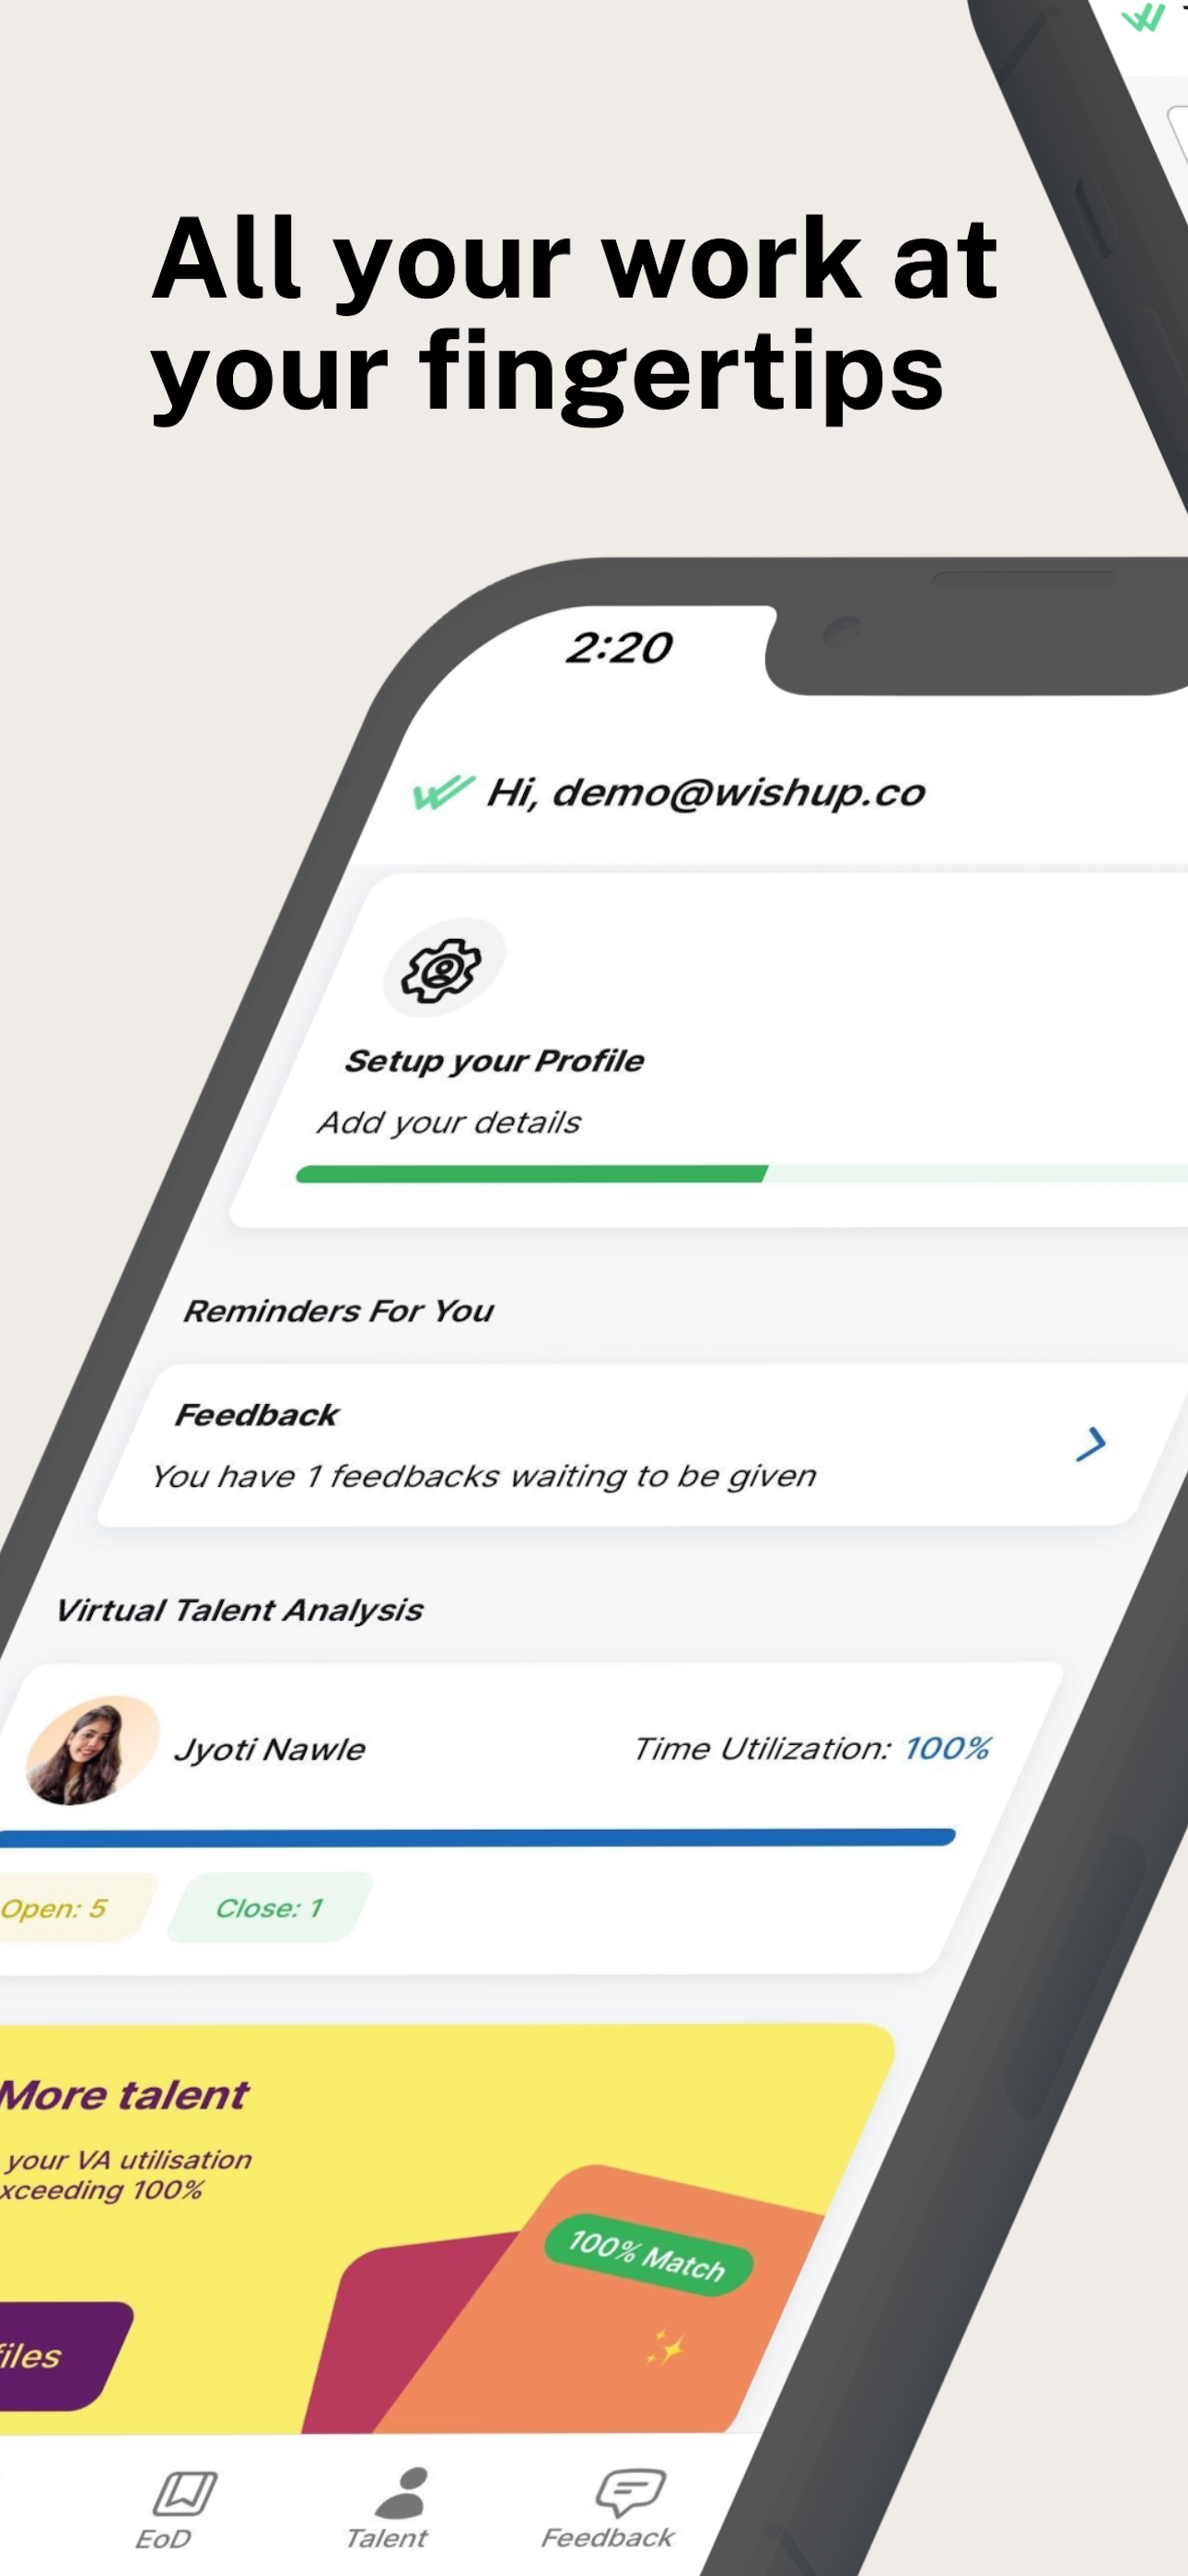
Task: Switch to the Talent tab label
Action: pyautogui.click(x=387, y=2538)
